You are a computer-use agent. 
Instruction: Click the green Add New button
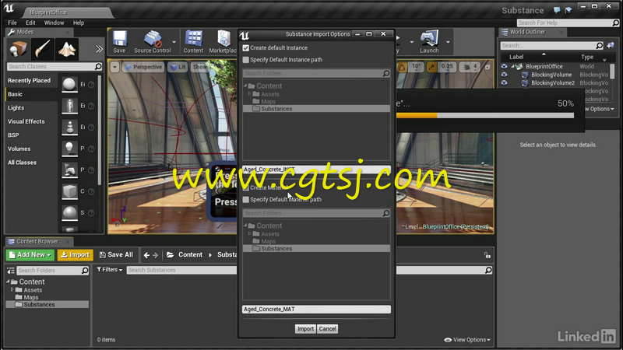point(30,255)
